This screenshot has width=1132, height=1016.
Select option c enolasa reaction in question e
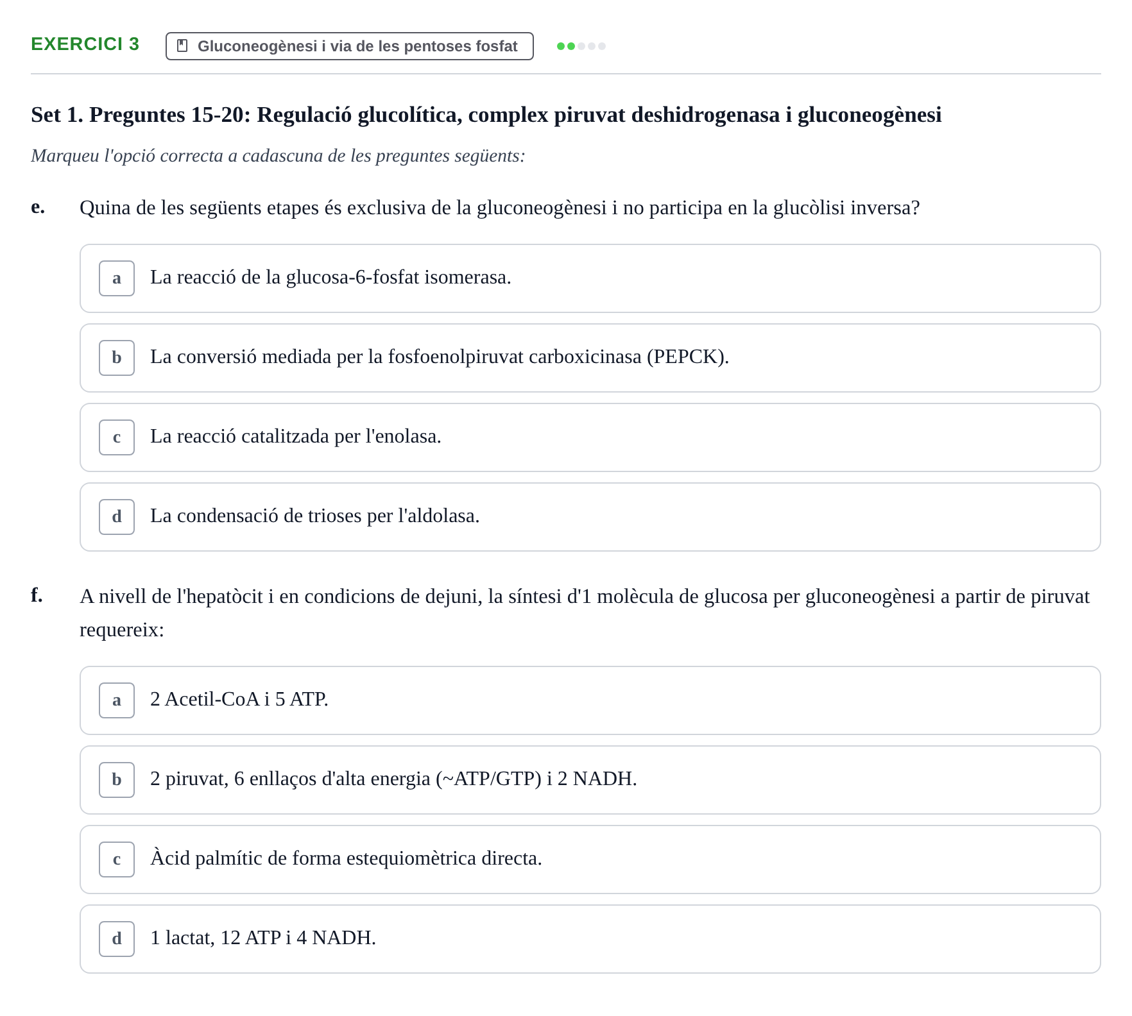point(590,437)
